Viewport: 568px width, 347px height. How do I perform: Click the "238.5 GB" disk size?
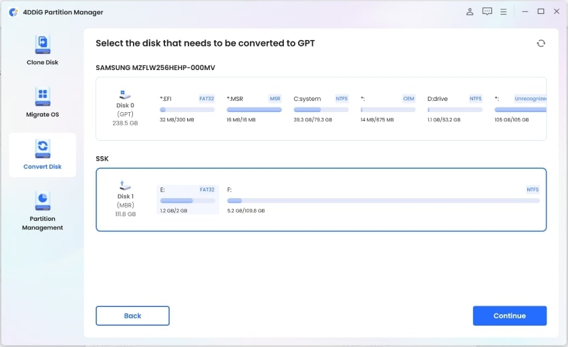pos(125,123)
